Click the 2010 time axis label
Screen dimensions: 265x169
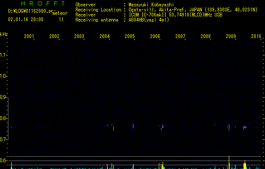[x=256, y=36]
